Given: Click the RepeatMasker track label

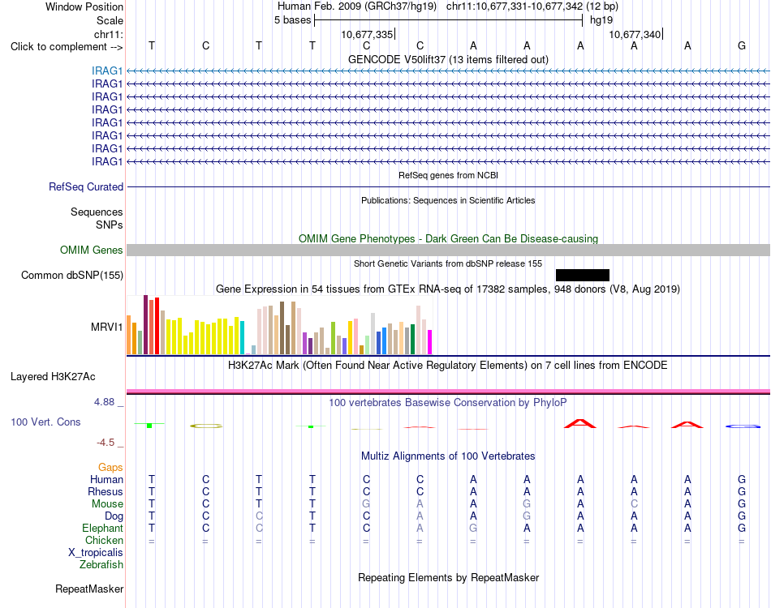Looking at the screenshot, I should 89,589.
